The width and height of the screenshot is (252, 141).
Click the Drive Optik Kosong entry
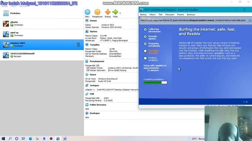pos(117,70)
